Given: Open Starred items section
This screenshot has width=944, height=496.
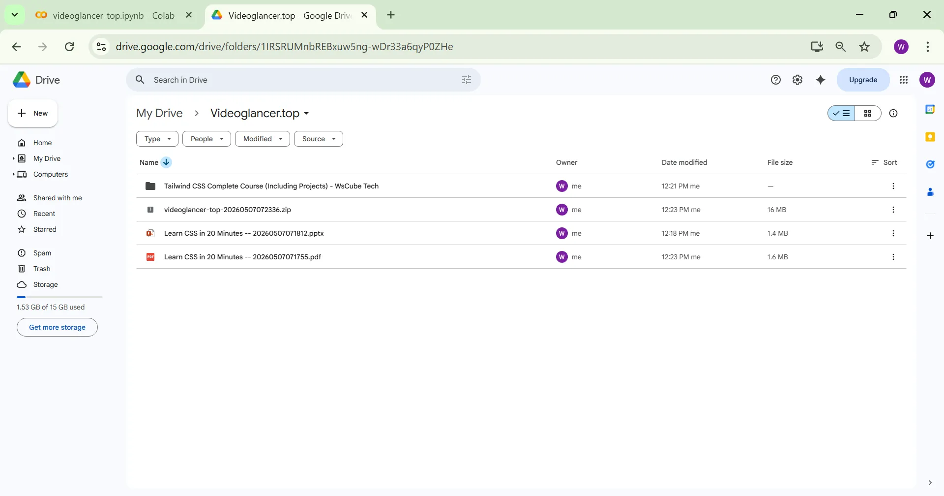Looking at the screenshot, I should 45,229.
